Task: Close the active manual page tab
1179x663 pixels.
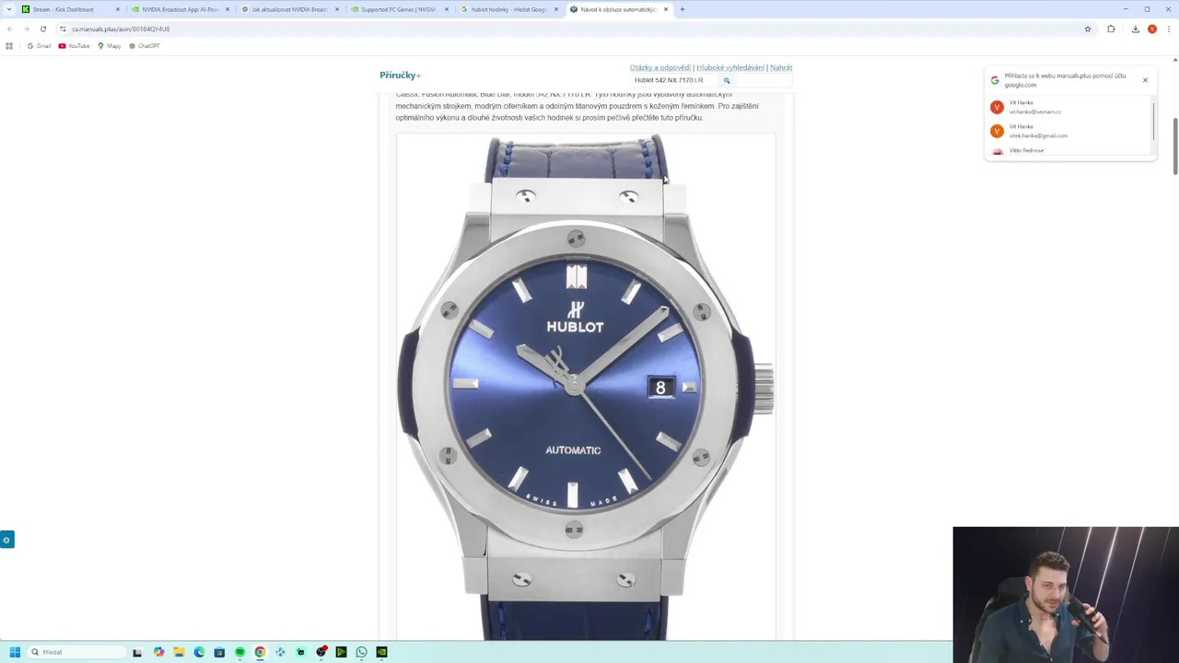Action: [666, 9]
